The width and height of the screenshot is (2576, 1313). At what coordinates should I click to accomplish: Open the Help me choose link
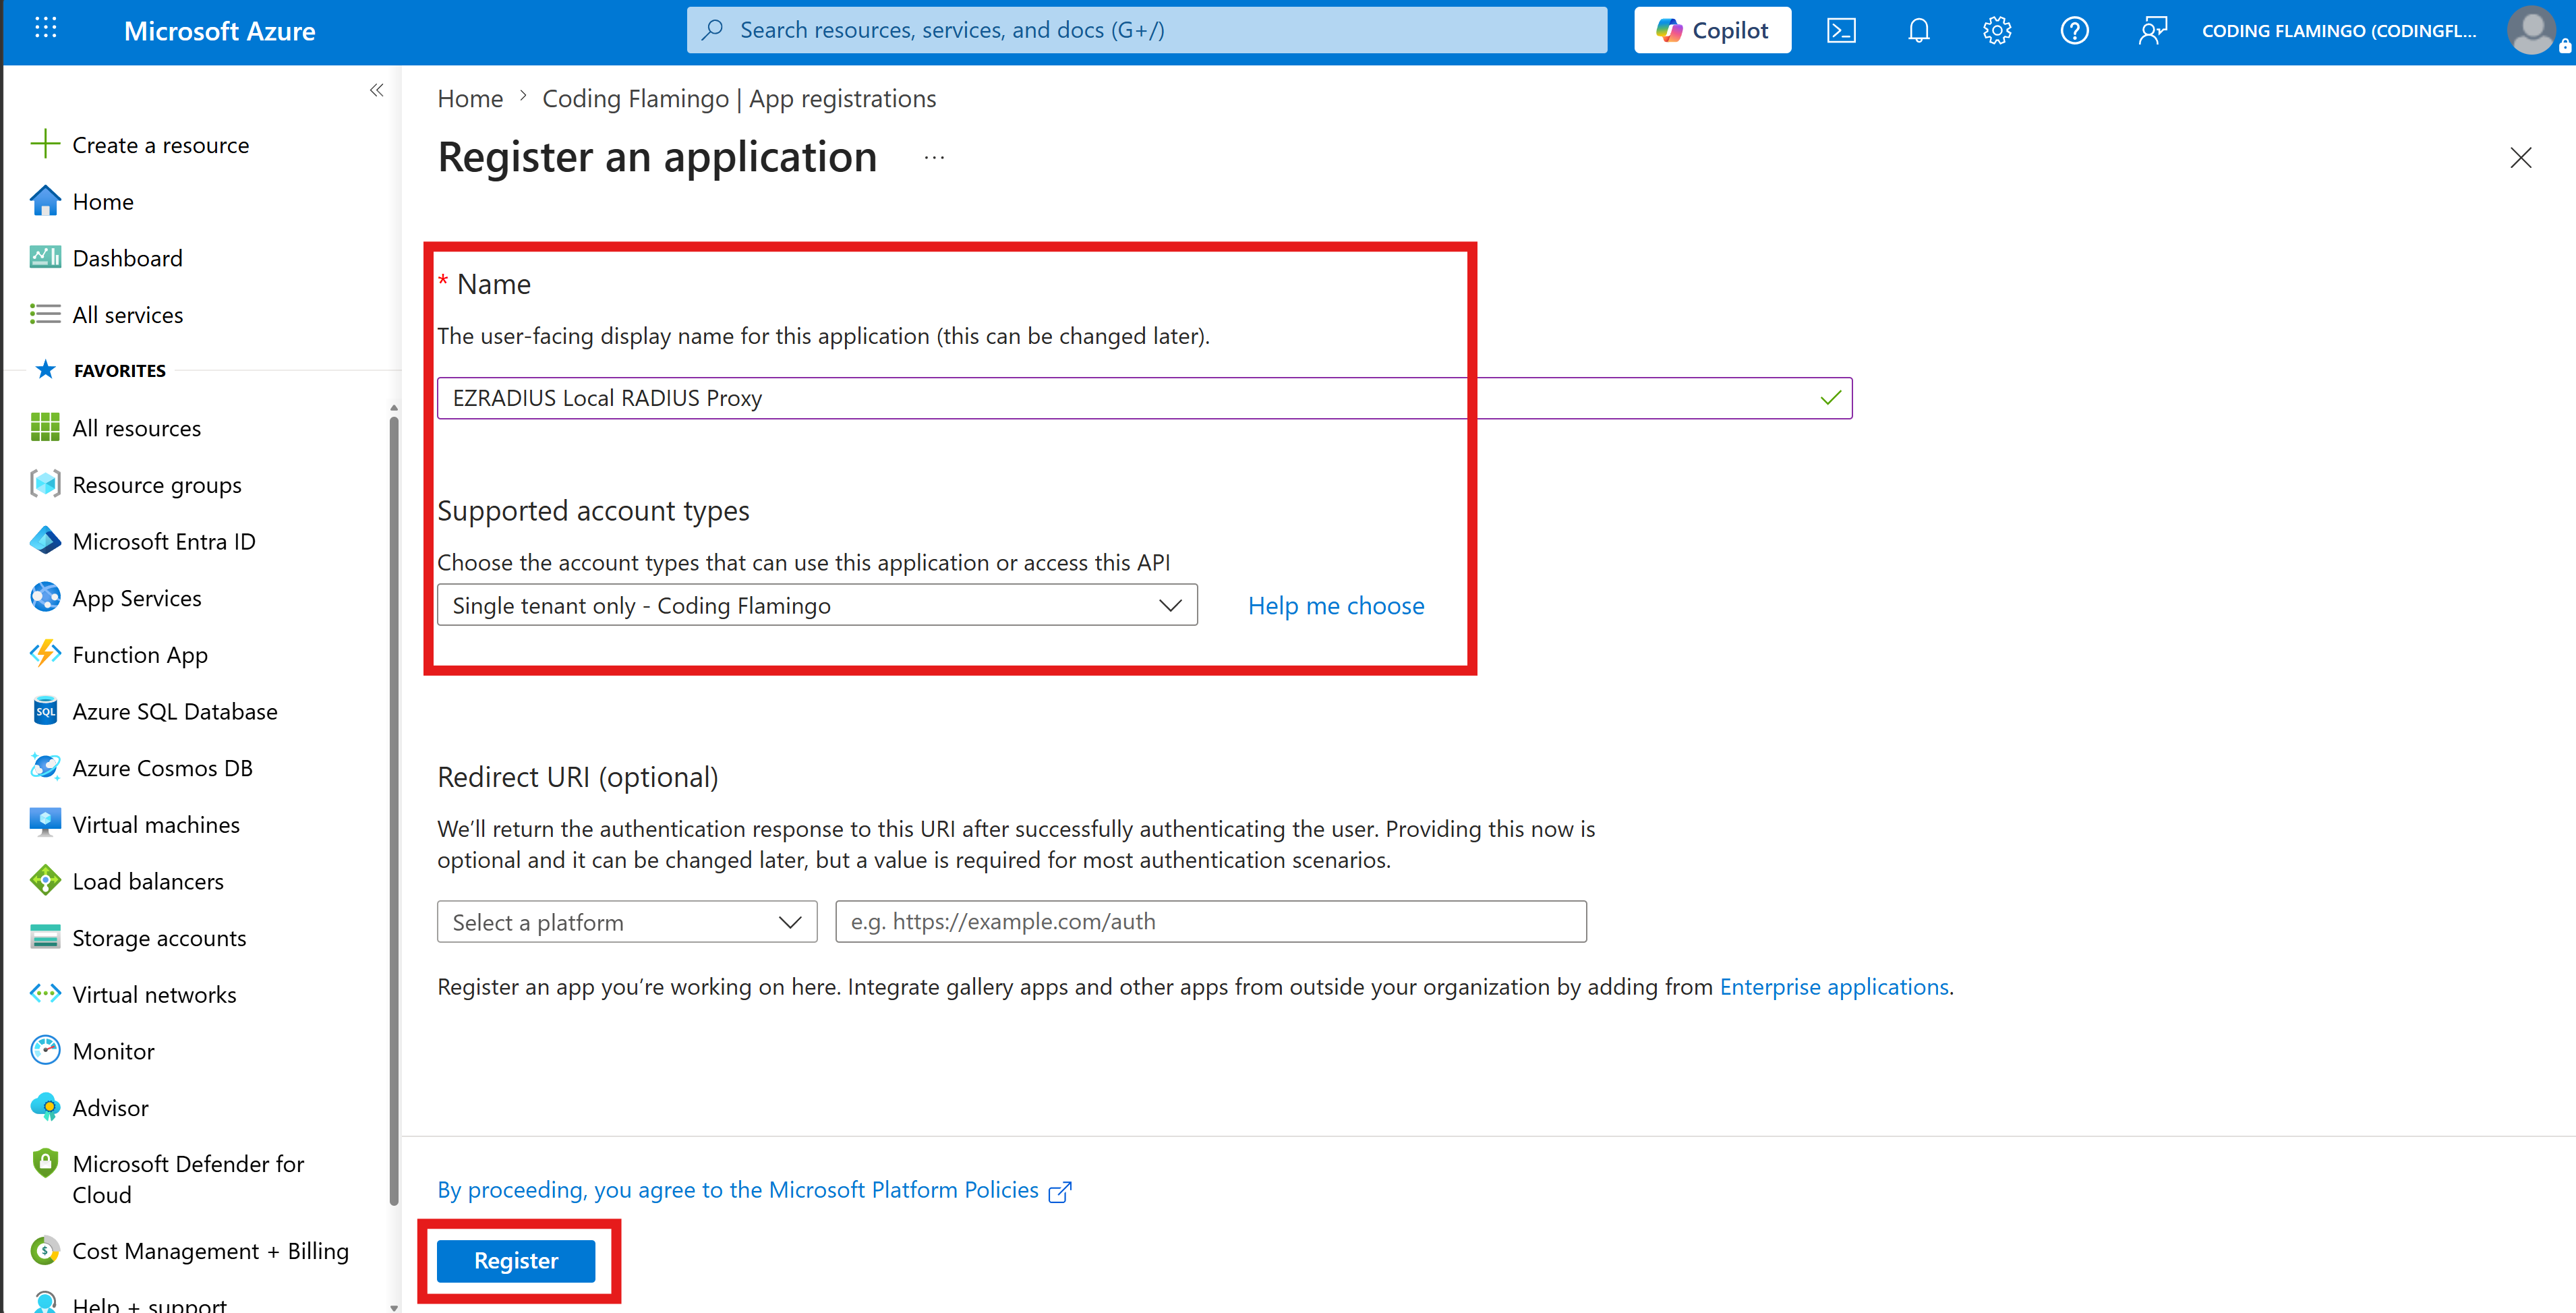[x=1336, y=605]
